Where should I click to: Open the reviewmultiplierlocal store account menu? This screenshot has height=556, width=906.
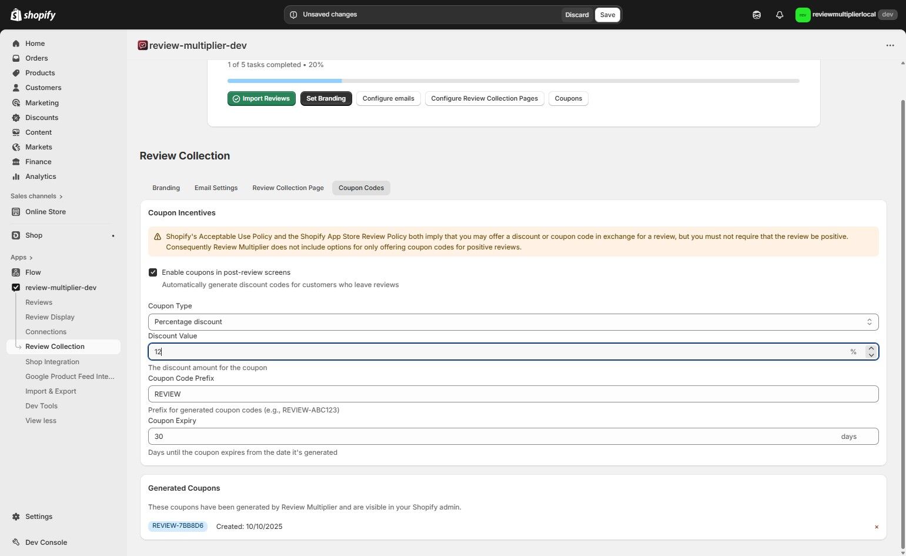click(847, 14)
